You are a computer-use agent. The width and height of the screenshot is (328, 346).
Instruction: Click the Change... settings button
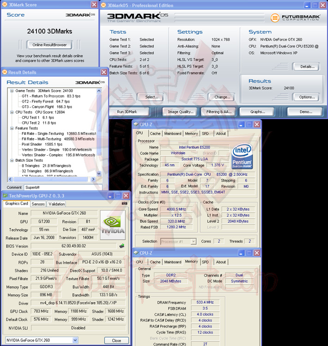222,97
